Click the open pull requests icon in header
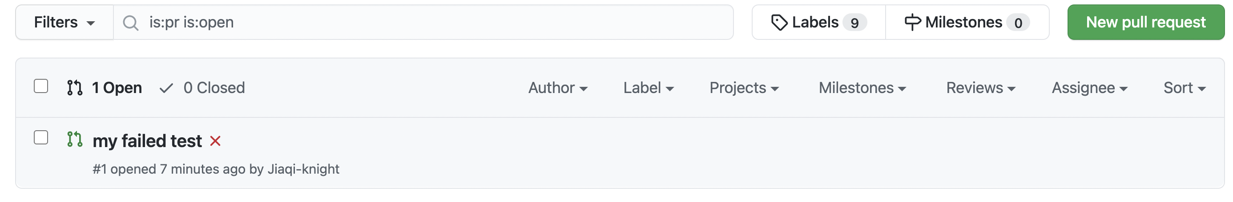1233x202 pixels. click(x=75, y=88)
